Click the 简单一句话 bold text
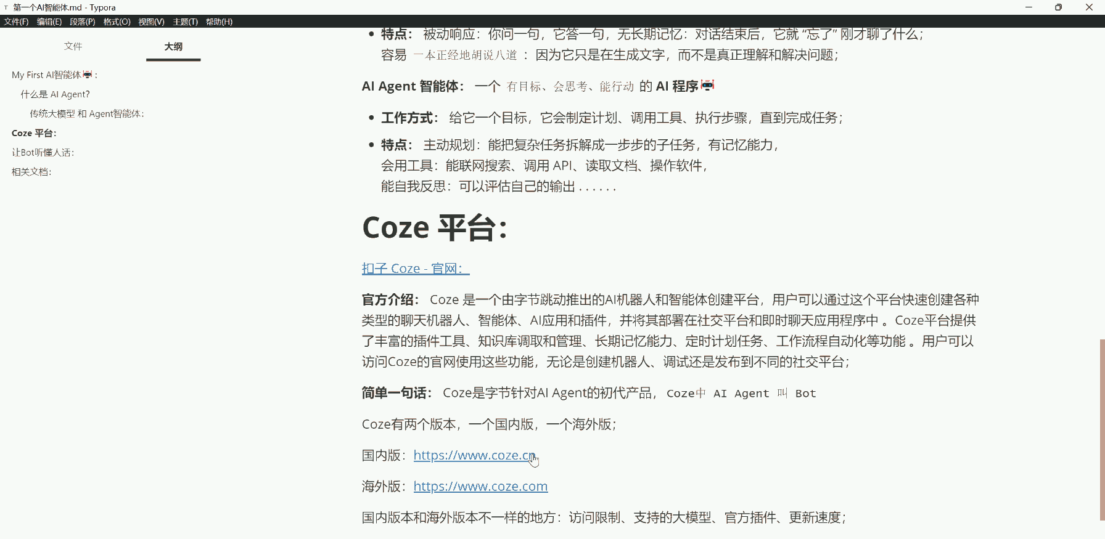Viewport: 1105px width, 539px height. 396,393
